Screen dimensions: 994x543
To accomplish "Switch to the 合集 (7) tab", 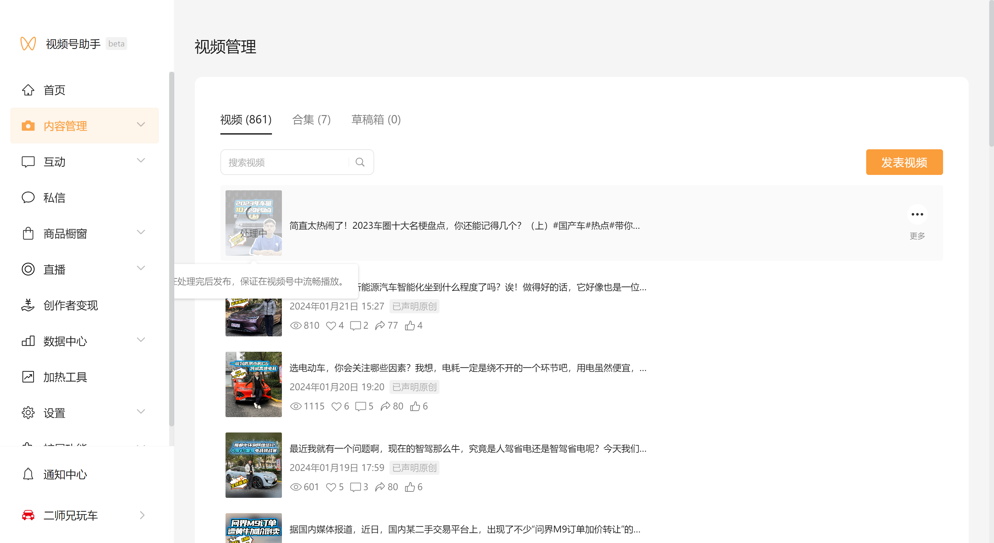I will click(x=311, y=120).
